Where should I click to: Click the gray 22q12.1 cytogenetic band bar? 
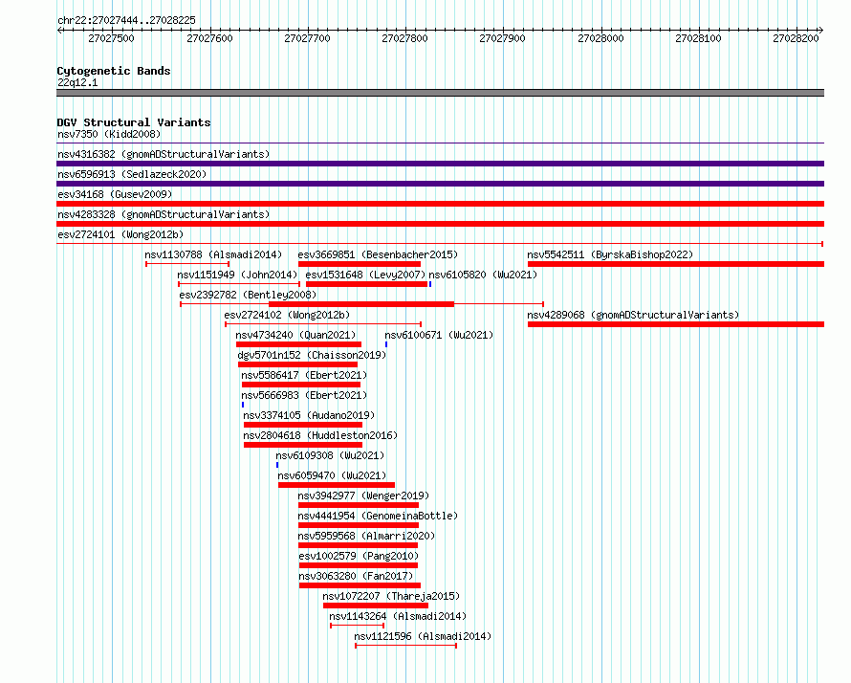[x=440, y=93]
